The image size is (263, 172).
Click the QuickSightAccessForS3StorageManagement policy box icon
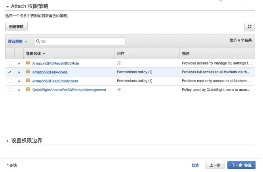(x=28, y=90)
